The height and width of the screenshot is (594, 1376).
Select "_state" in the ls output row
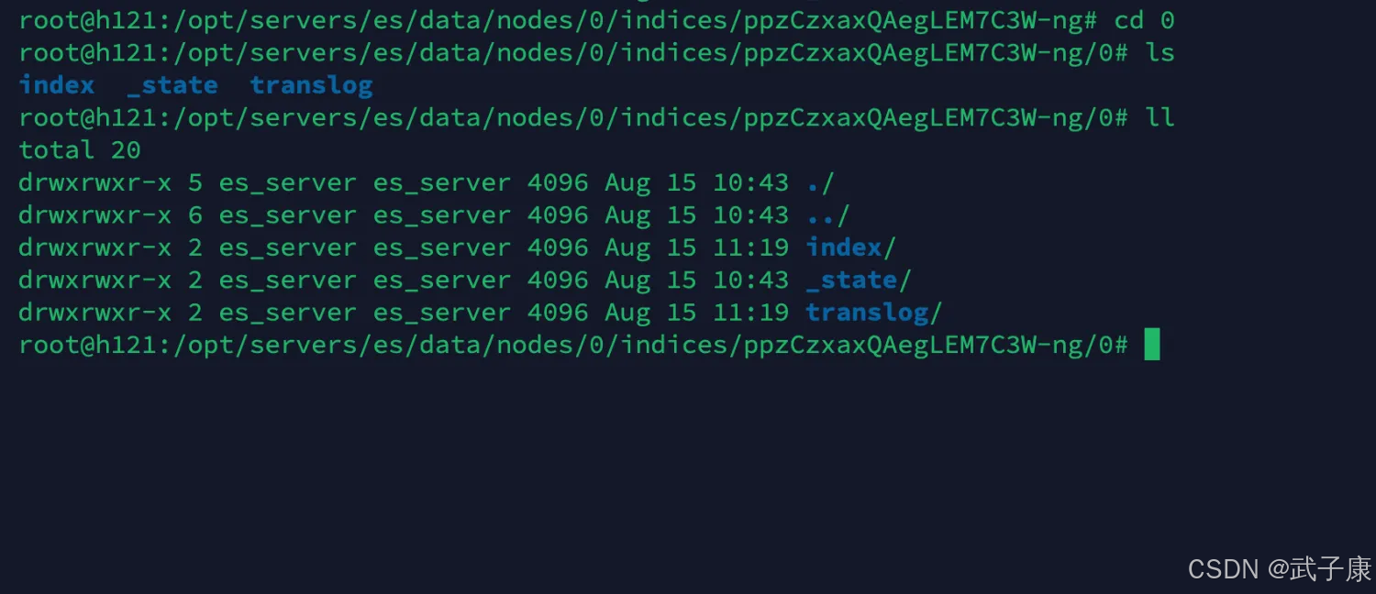pyautogui.click(x=172, y=85)
